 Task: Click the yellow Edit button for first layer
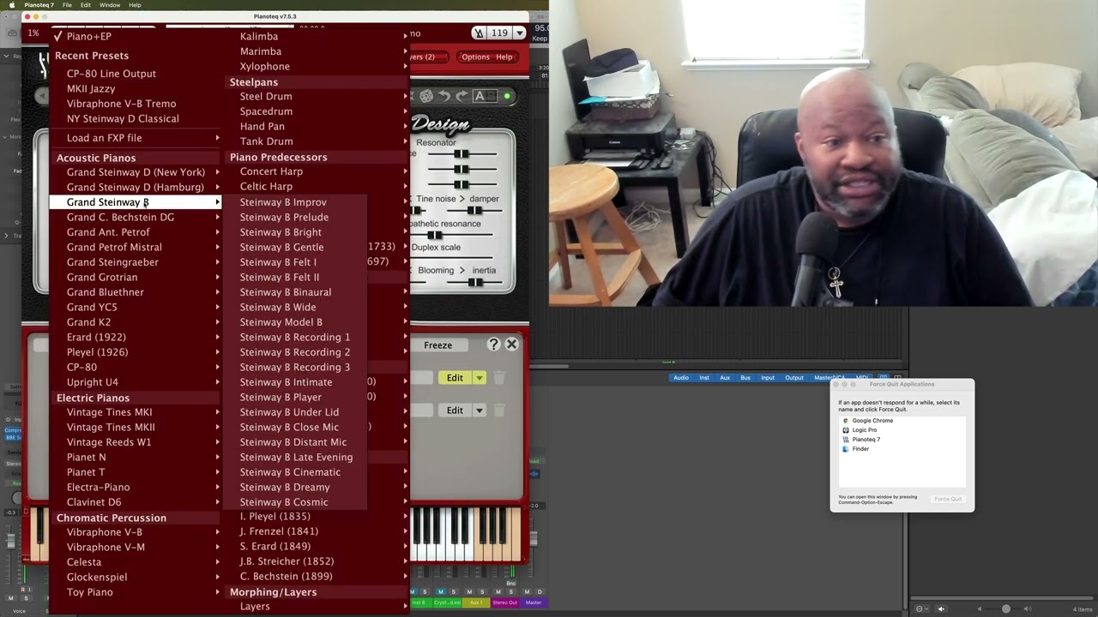[455, 378]
